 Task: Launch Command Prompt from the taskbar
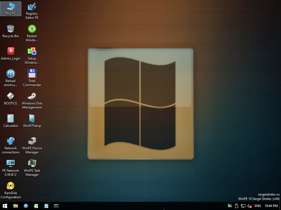[x=56, y=206]
